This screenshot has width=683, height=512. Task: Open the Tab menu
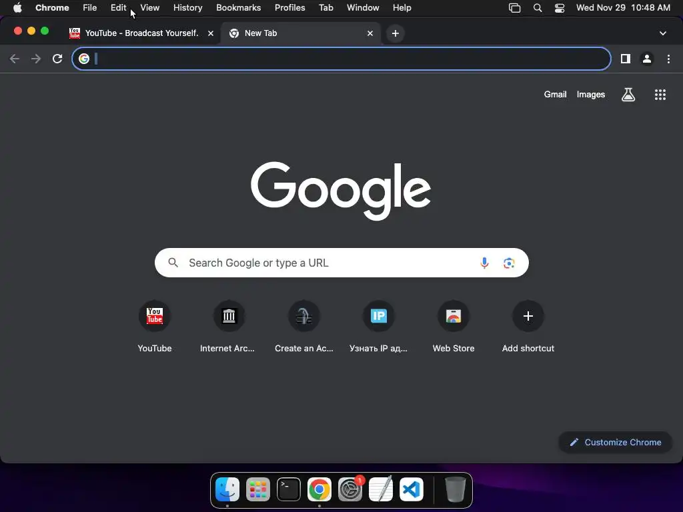pyautogui.click(x=325, y=8)
